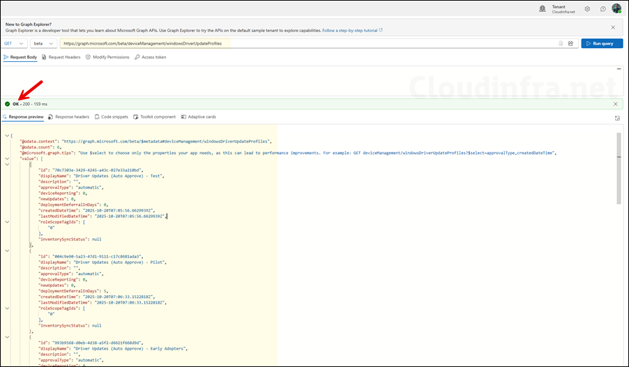This screenshot has width=629, height=367.
Task: Dismiss the OK 200 status message
Action: pyautogui.click(x=615, y=104)
